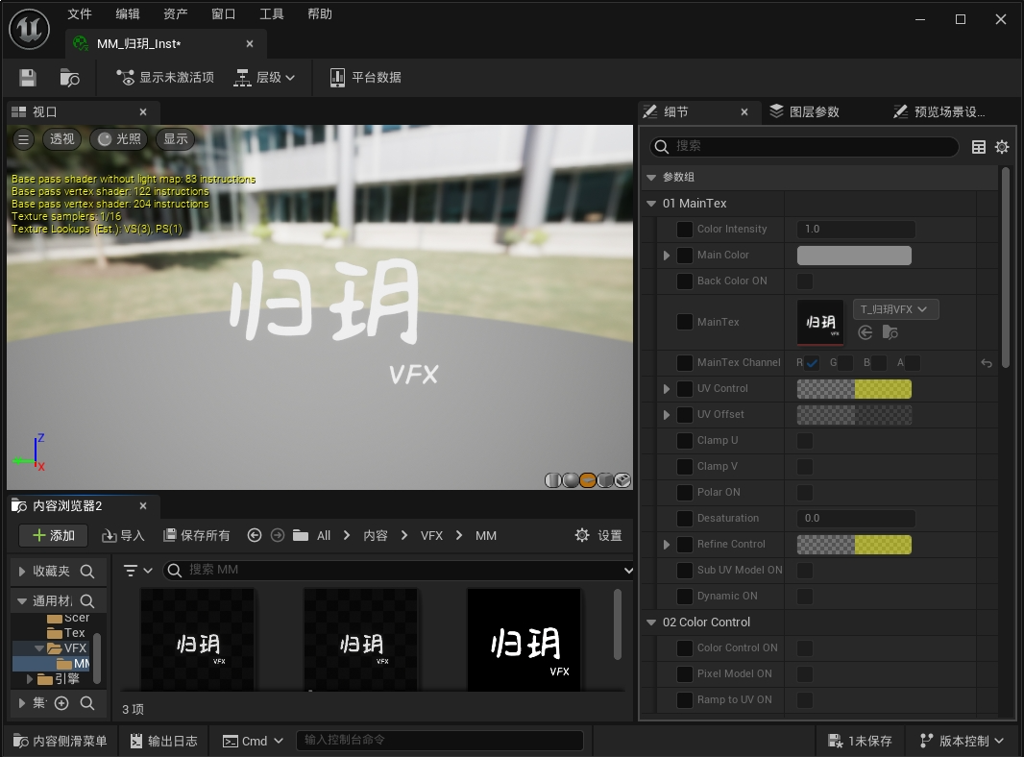Open the 窗口 menu

tap(224, 14)
